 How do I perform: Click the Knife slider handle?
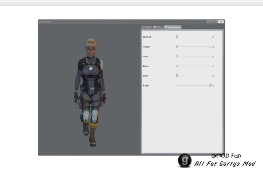click(177, 76)
